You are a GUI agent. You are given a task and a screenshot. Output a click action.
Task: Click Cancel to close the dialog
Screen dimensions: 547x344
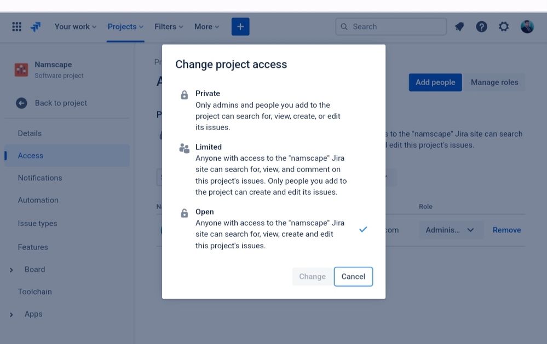[353, 277]
